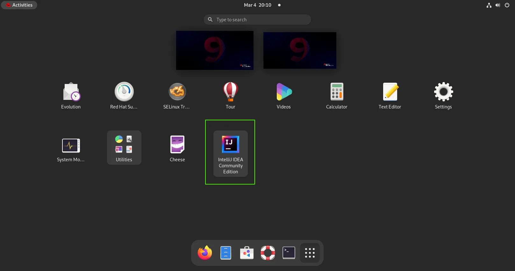Open the clock and calendar menu

(258, 5)
